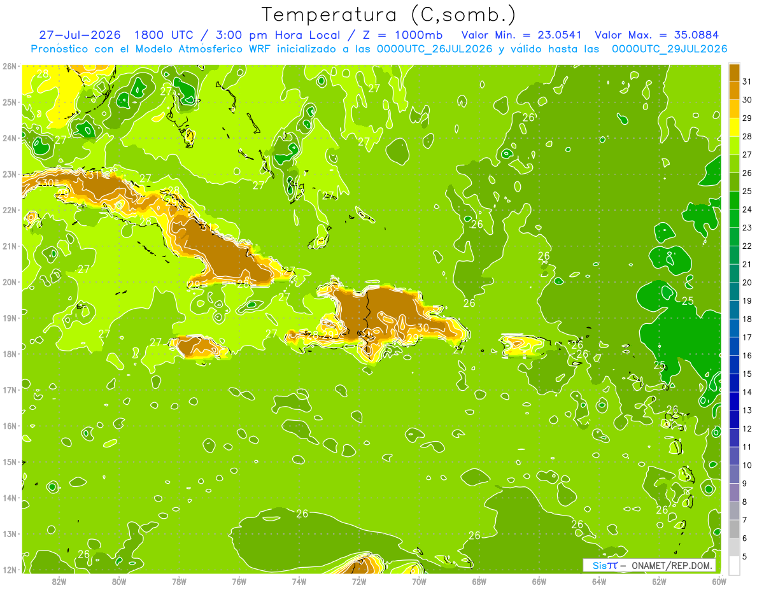Click the legend swatch between 26 and 27

[x=734, y=164]
